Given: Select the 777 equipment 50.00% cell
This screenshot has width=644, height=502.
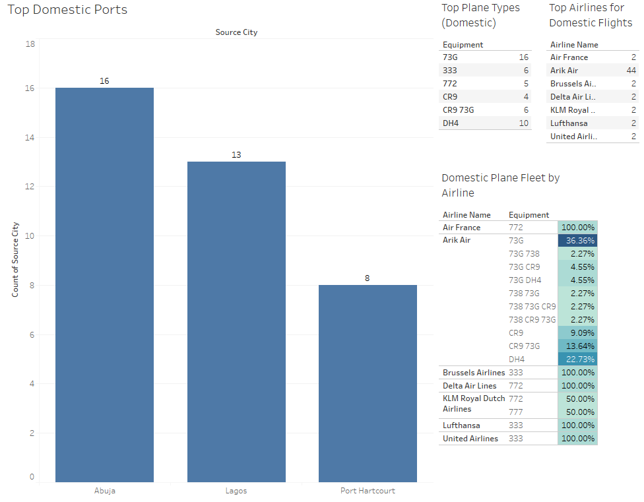Looking at the screenshot, I should click(x=577, y=412).
